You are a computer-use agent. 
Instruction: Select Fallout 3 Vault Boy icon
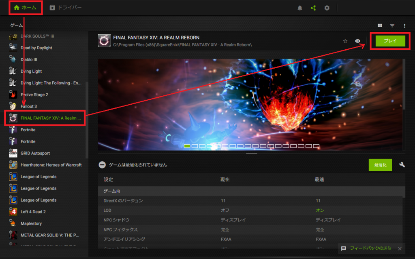[13, 106]
